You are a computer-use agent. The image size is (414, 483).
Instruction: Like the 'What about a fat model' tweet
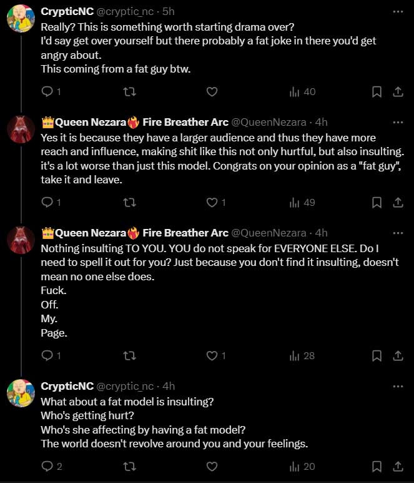212,466
